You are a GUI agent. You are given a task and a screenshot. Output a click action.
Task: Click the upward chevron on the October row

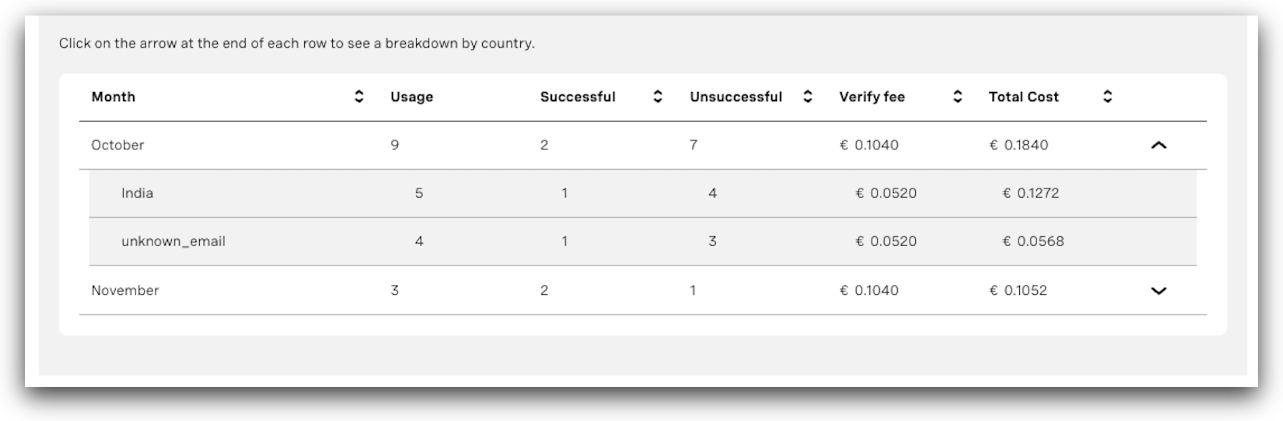[1159, 145]
